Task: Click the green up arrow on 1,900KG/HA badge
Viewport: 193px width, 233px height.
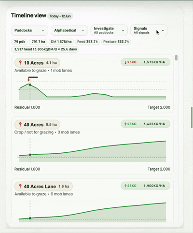Action: coord(125,186)
